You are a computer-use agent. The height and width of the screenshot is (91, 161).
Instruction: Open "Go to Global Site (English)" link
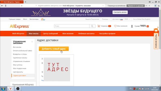pos(142,19)
